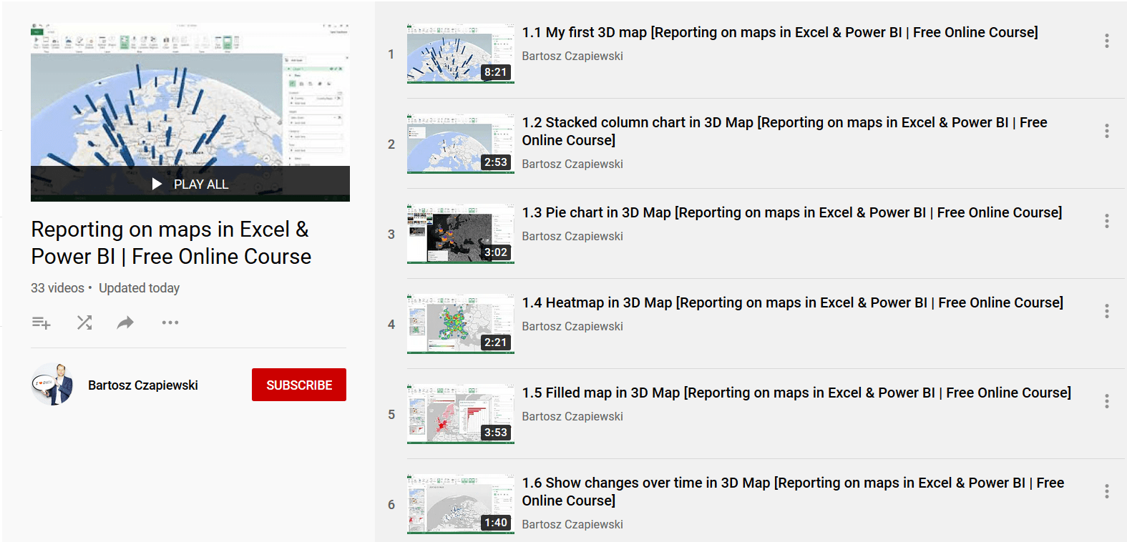Open video '1.4 Heatmap in 3D Map'
This screenshot has width=1127, height=542.
[793, 302]
